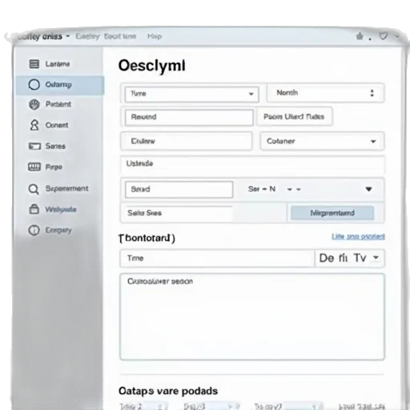Screen dimensions: 410x410
Task: Open the Hiap menu
Action: point(155,36)
